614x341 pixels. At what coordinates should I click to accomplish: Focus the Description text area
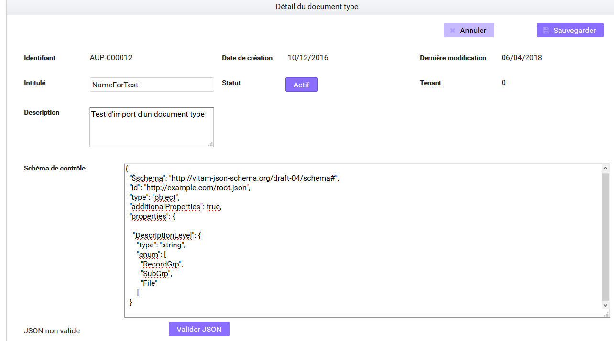152,127
